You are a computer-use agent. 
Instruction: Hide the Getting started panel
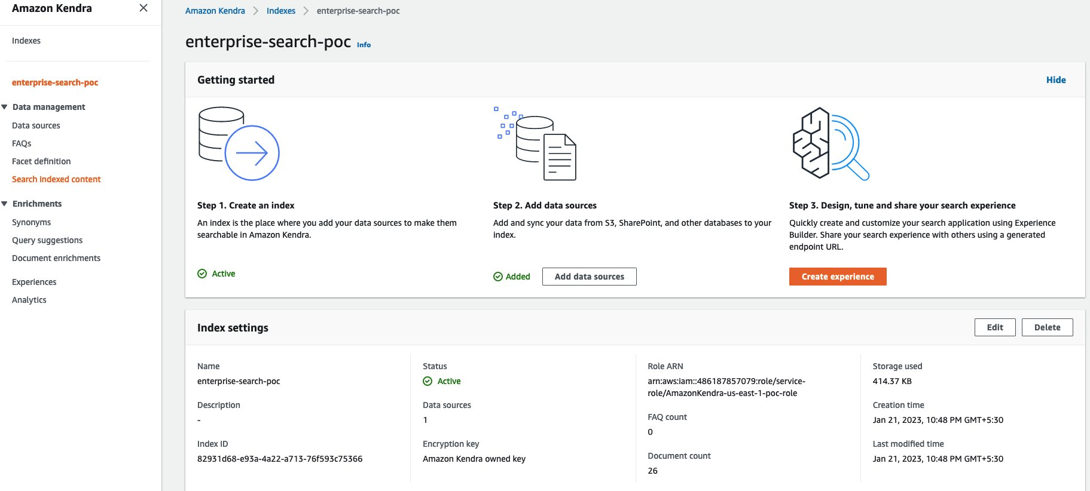pyautogui.click(x=1056, y=80)
